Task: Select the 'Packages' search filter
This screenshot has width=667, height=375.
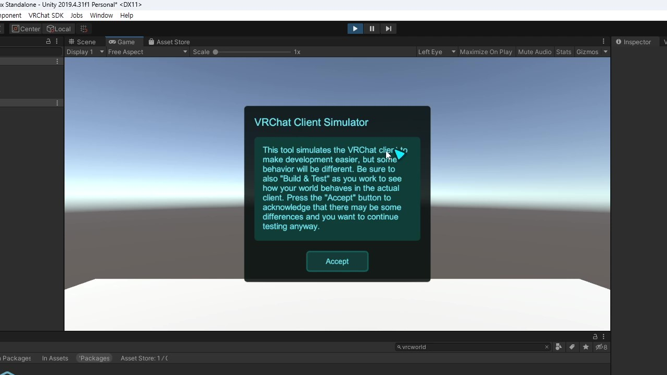Action: (94, 358)
